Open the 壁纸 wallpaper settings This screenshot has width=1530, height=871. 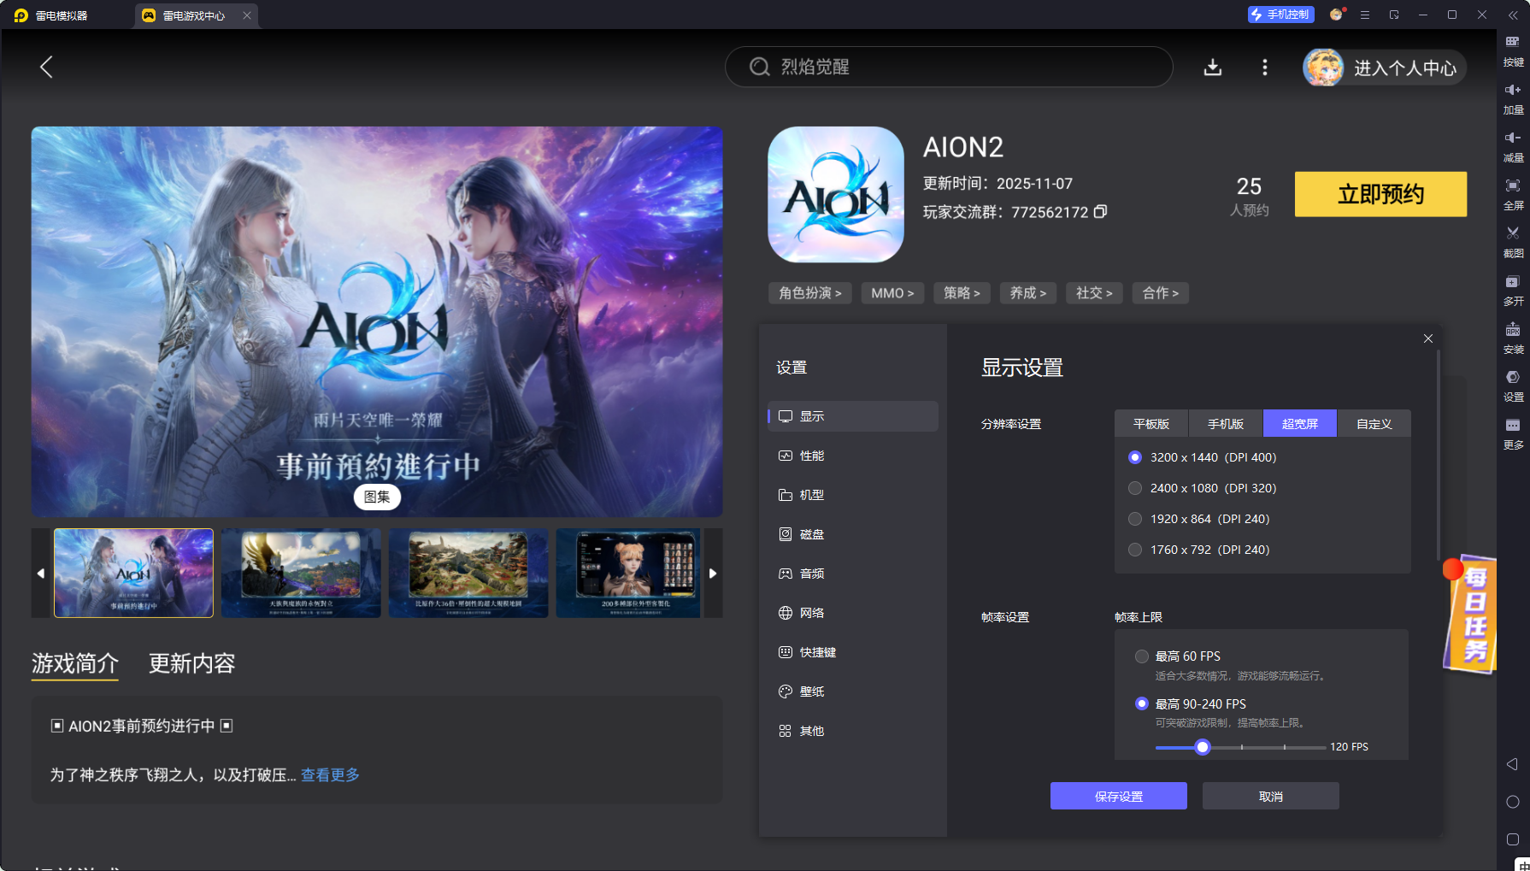click(x=811, y=692)
